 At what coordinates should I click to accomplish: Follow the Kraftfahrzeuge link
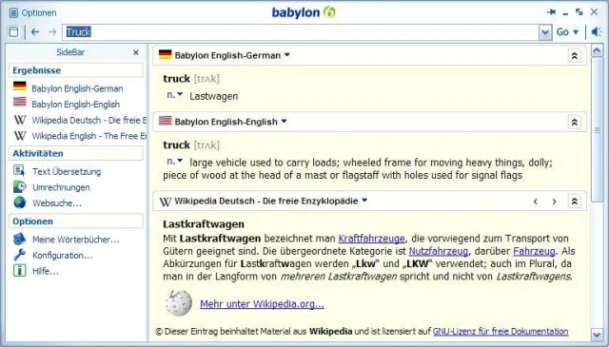coord(371,239)
